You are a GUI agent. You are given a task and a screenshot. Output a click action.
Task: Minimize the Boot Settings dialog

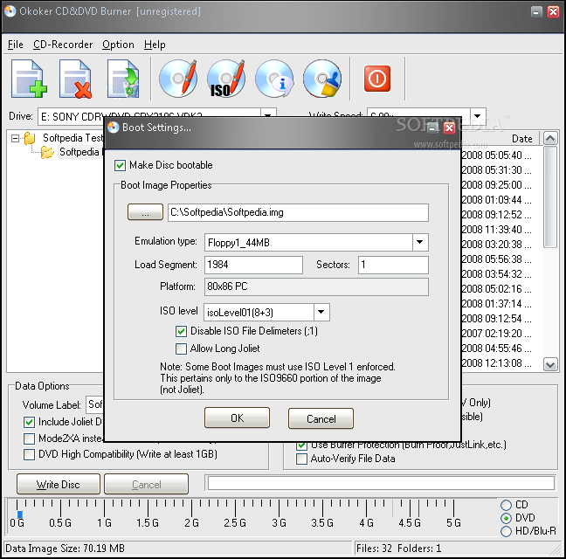(x=432, y=128)
